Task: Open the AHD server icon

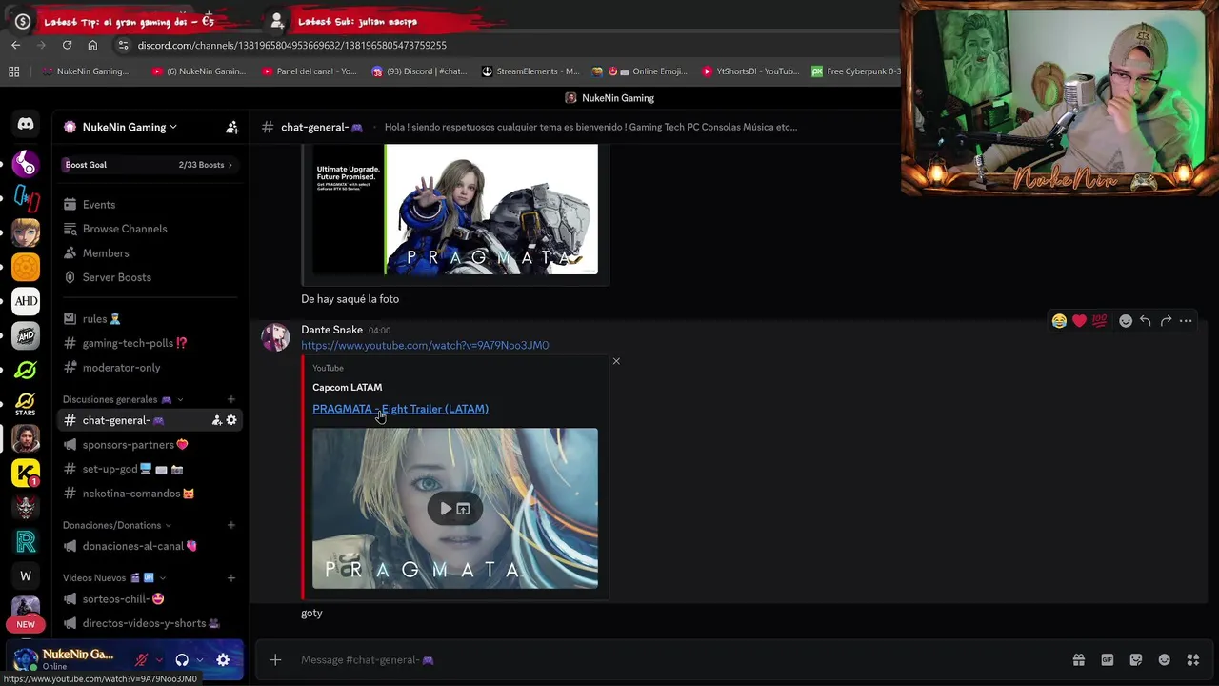Action: 26,301
